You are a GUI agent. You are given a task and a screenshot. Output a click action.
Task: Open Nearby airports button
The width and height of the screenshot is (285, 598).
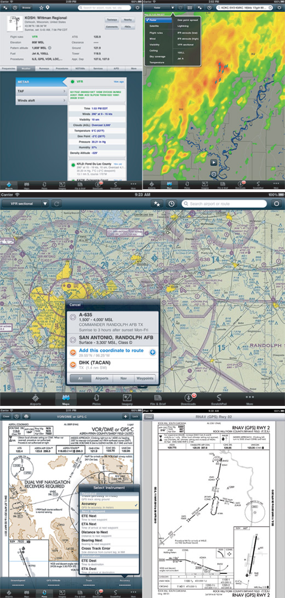point(128,19)
